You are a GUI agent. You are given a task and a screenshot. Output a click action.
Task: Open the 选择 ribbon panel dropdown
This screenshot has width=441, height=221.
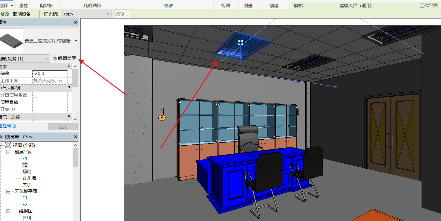click(x=12, y=6)
